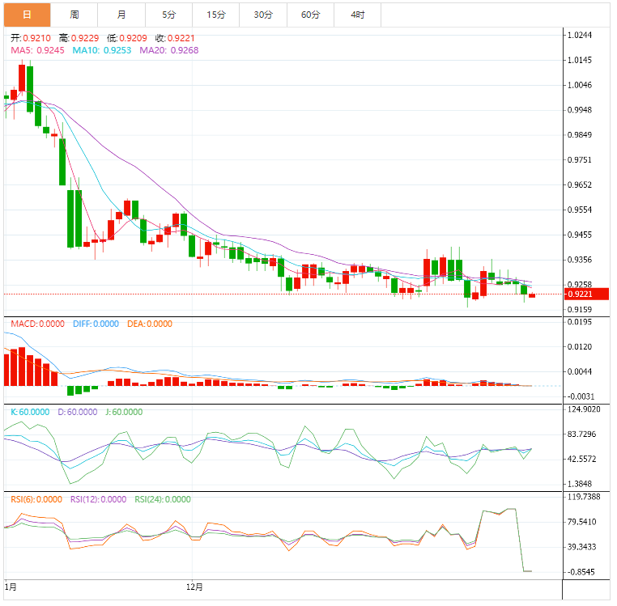Click the MA10: 0.9253 label
This screenshot has width=617, height=606.
101,50
